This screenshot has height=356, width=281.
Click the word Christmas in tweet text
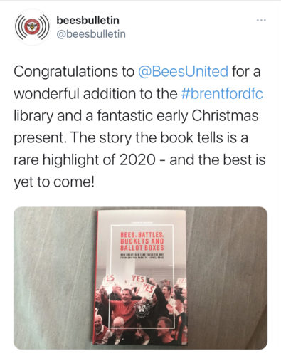[225, 115]
